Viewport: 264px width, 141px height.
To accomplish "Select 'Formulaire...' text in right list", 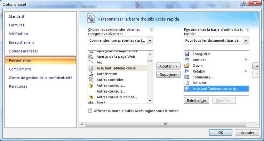I will [203, 77].
